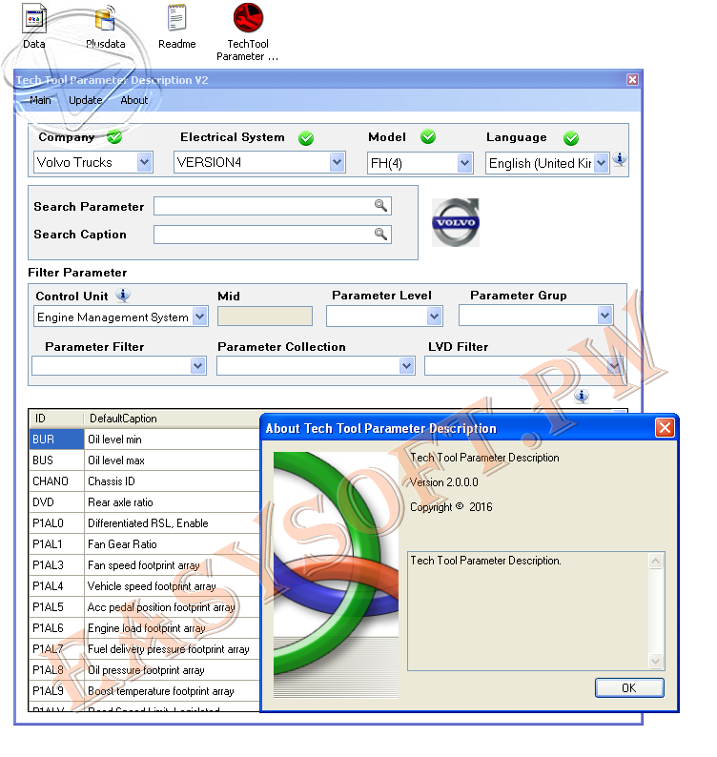
Task: Expand the Parameter Level dropdown
Action: click(x=435, y=317)
